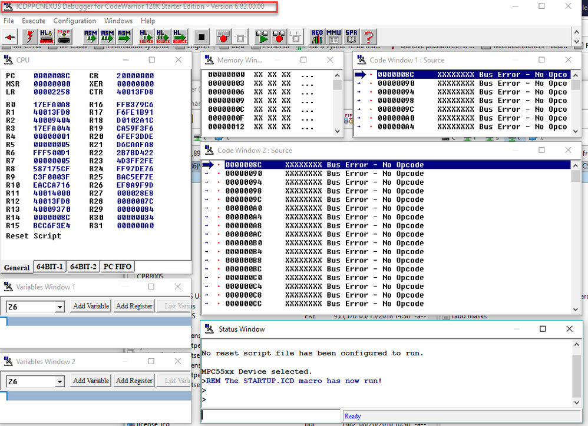Click the macro play green triangle icon
This screenshot has width=588, height=426.
tap(262, 37)
